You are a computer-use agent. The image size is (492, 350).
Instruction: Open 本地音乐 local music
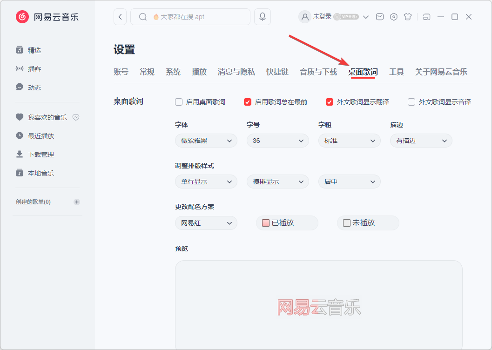[x=34, y=173]
